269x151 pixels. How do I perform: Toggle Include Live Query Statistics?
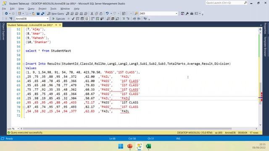pyautogui.click(x=98, y=18)
